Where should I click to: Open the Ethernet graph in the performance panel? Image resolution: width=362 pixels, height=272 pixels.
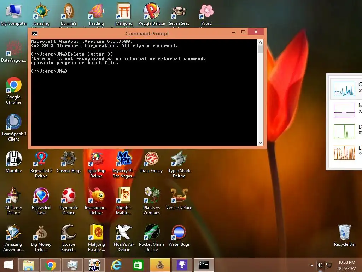pyautogui.click(x=344, y=153)
